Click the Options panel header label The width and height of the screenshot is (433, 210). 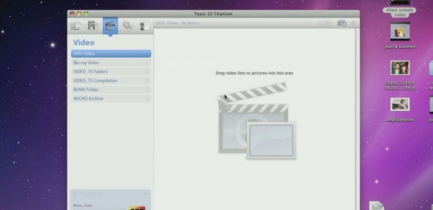pos(91,194)
